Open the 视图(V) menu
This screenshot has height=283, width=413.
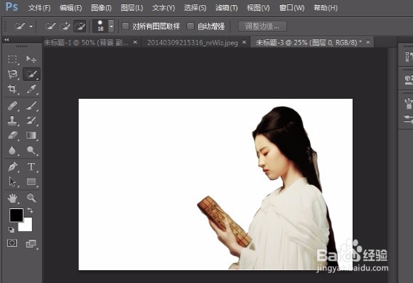coord(258,8)
